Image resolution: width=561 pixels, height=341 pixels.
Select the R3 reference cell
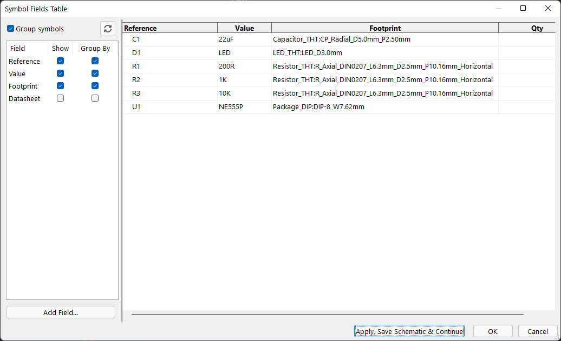click(x=170, y=93)
